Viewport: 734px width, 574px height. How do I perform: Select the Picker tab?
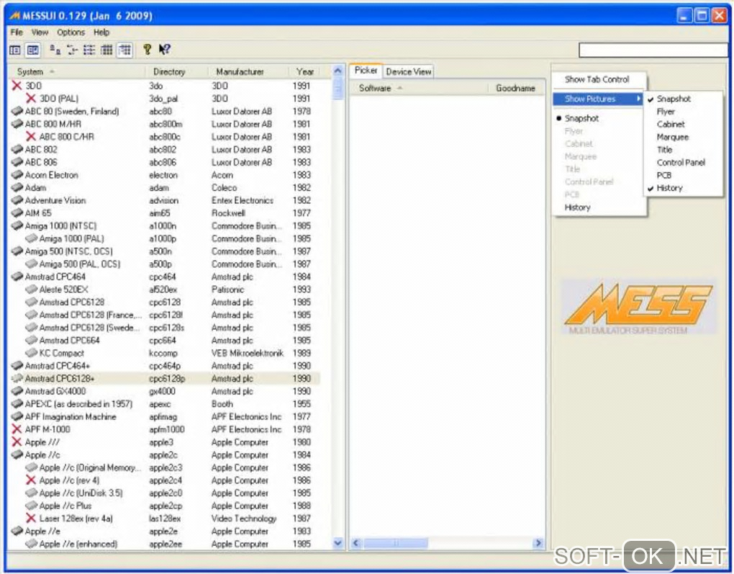click(366, 71)
